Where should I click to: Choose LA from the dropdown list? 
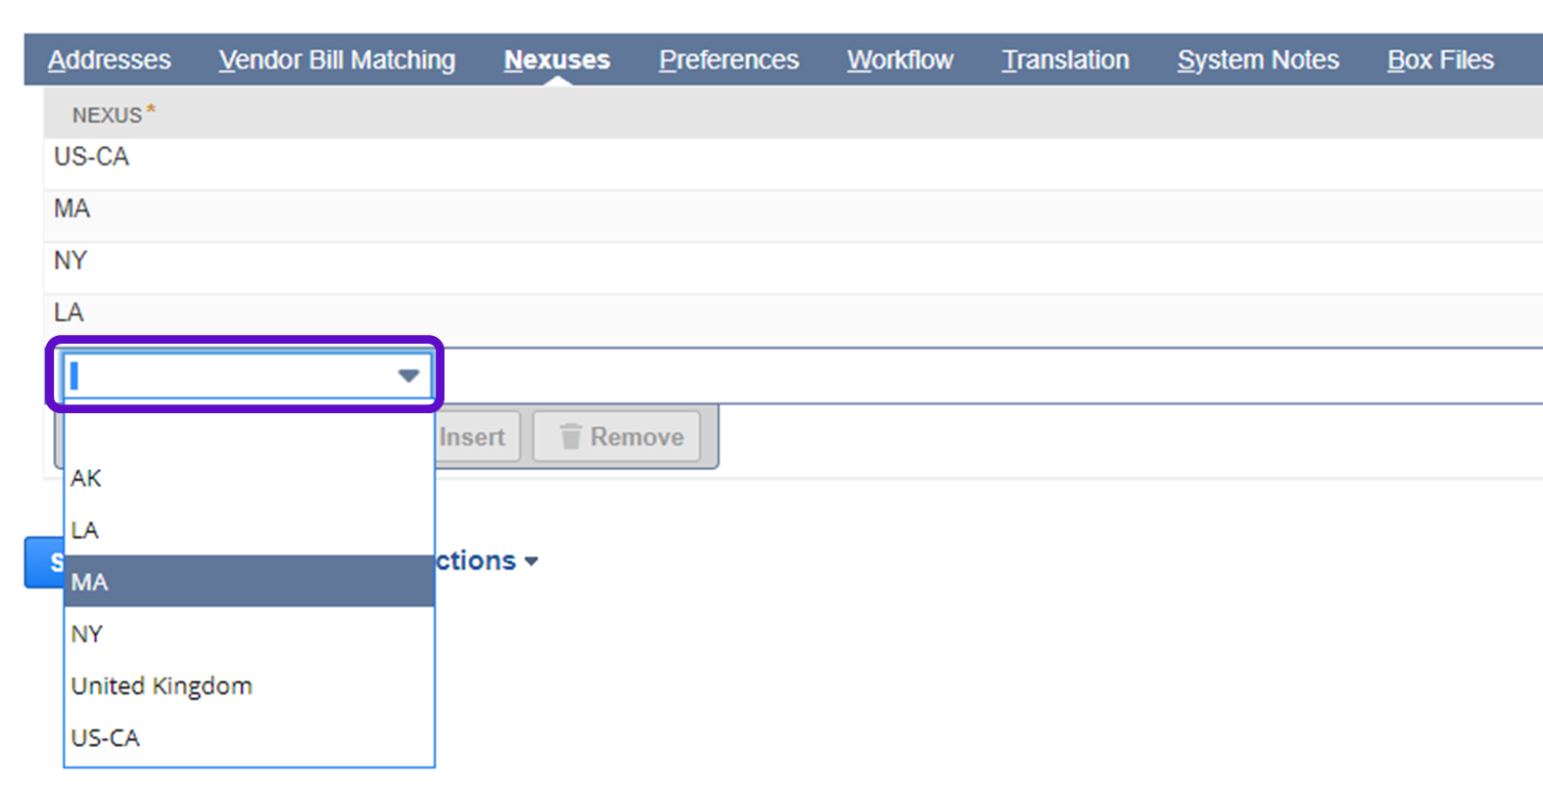85,530
